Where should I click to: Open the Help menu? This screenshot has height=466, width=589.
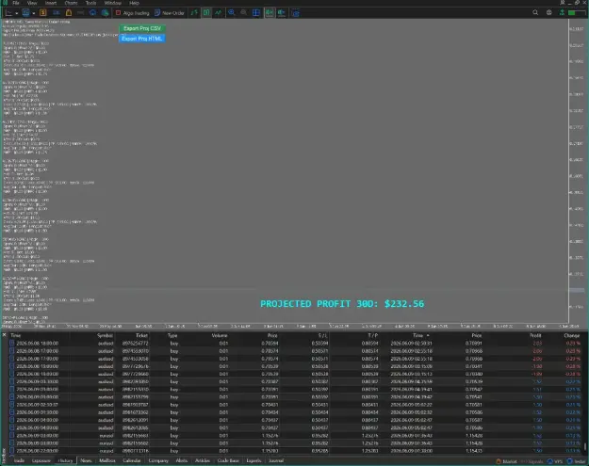[134, 3]
